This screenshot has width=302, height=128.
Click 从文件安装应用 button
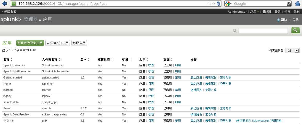coord(58,43)
